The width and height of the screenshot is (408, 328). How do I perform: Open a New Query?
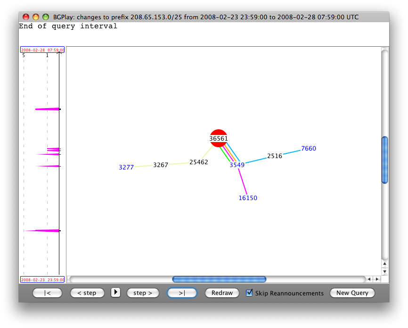(352, 293)
